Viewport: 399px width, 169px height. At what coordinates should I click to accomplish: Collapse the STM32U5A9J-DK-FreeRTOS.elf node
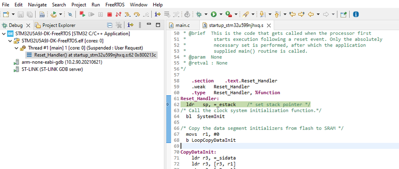pos(10,41)
